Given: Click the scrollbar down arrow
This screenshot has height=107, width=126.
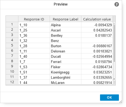Looking at the screenshot, I should (x=114, y=79).
